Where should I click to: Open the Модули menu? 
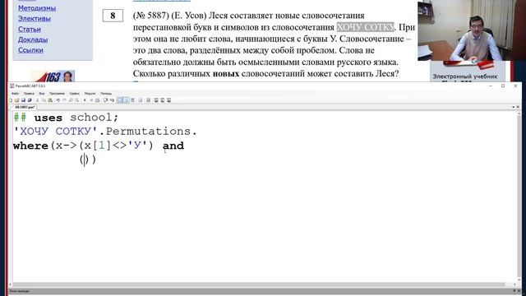coord(90,93)
